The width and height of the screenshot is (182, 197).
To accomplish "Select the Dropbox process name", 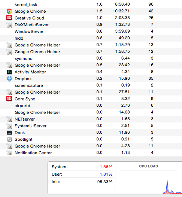I will [23, 79].
